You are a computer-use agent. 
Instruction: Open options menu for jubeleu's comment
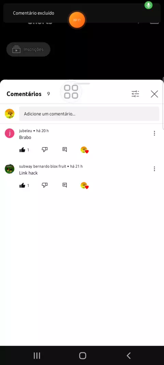pyautogui.click(x=154, y=133)
